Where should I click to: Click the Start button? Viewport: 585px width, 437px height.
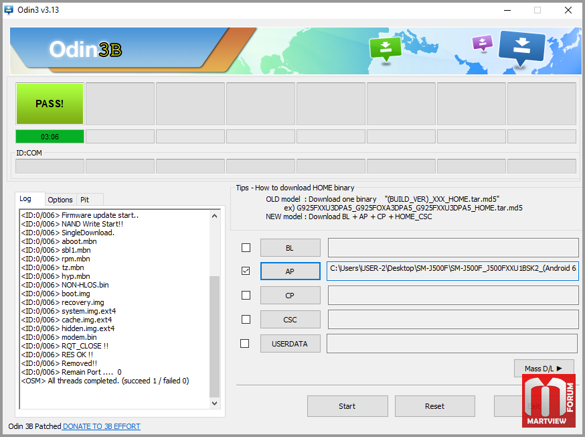click(x=347, y=406)
